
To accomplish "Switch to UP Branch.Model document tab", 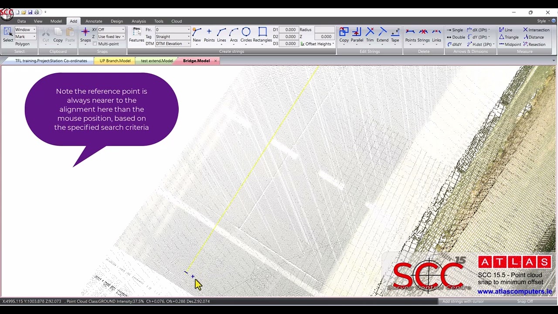I will coord(115,61).
